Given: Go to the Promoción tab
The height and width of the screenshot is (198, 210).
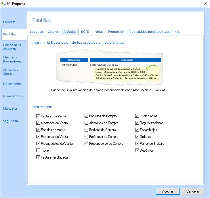Looking at the screenshot, I should pyautogui.click(x=116, y=32).
